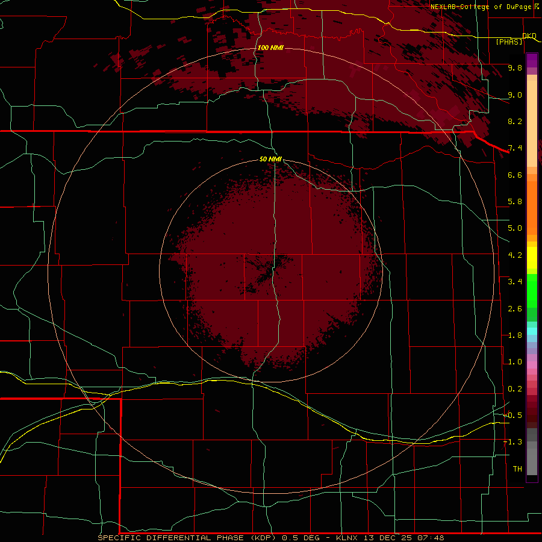The image size is (542, 542).
Task: Click the 1.8 value on color scale
Action: (515, 335)
